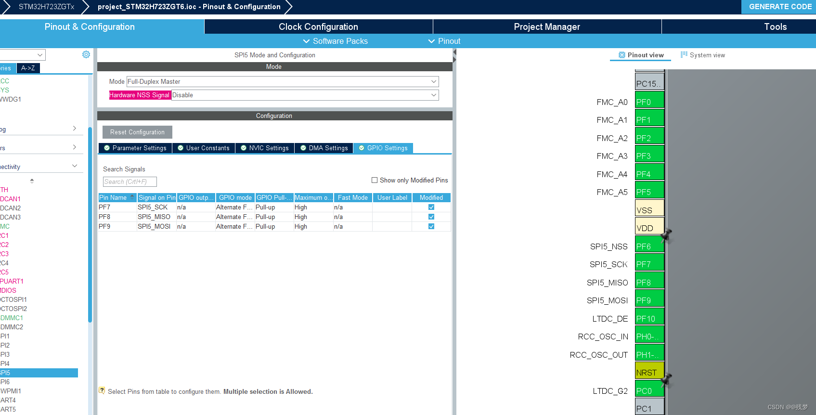Select the PH0 oscillator pin on the chip
The height and width of the screenshot is (415, 816).
tap(650, 335)
